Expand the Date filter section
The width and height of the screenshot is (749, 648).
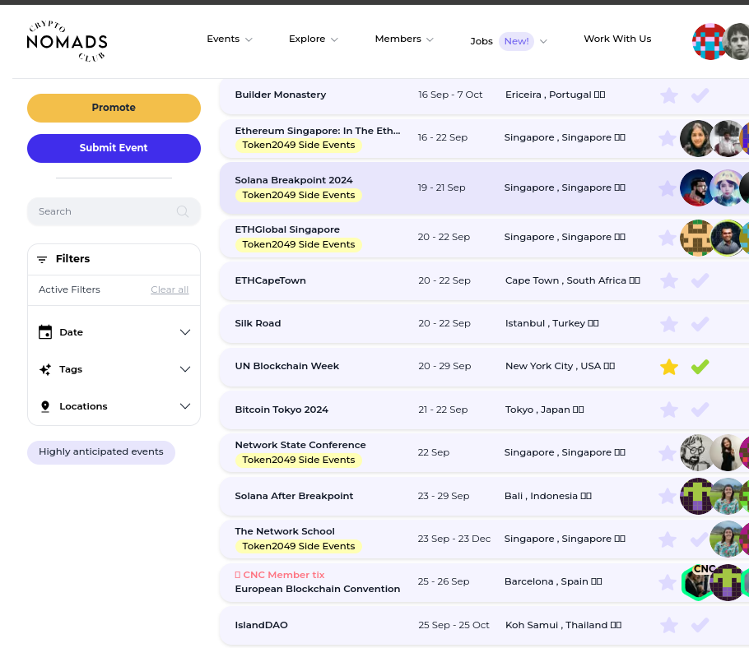(x=184, y=332)
